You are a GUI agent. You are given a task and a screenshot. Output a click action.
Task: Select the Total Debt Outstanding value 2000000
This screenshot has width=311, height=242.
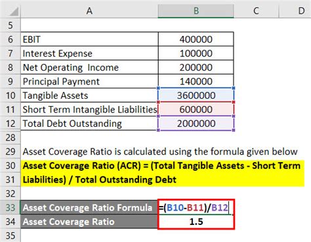pos(196,124)
